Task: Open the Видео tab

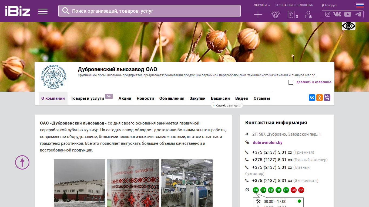Action: (242, 98)
